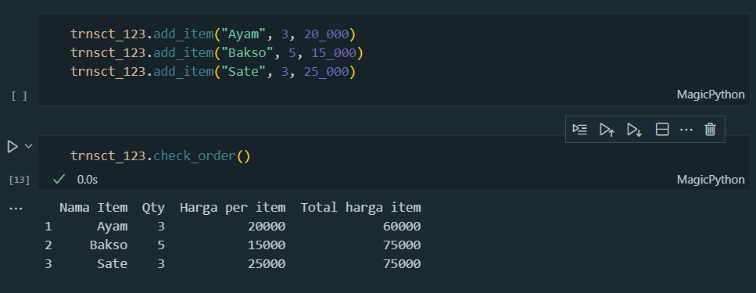Click row index 3 in output table
The height and width of the screenshot is (293, 756).
coord(48,264)
